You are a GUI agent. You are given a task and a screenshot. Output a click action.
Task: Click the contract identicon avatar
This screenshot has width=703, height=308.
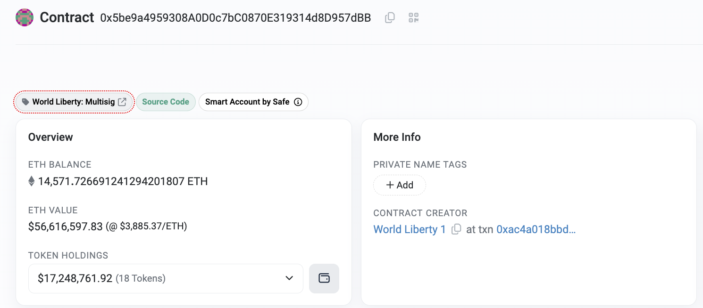25,17
